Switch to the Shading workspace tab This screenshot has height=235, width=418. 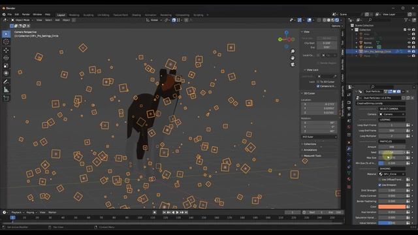137,15
